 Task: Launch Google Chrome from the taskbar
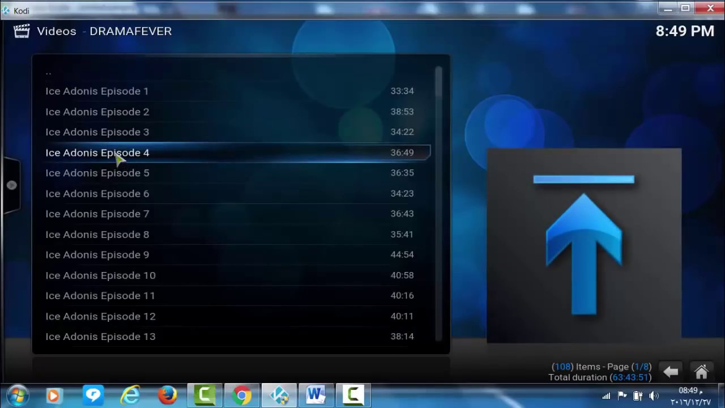(242, 395)
